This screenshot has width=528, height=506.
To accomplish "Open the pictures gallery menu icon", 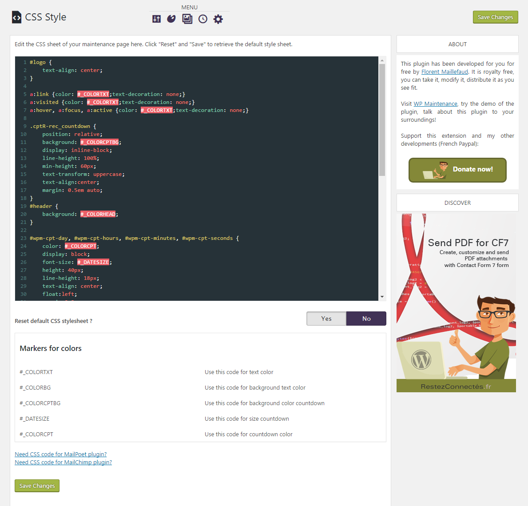I will click(187, 19).
